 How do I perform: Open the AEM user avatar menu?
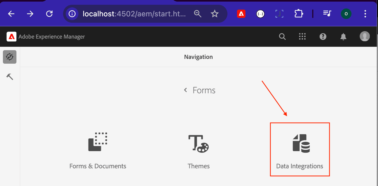(365, 36)
